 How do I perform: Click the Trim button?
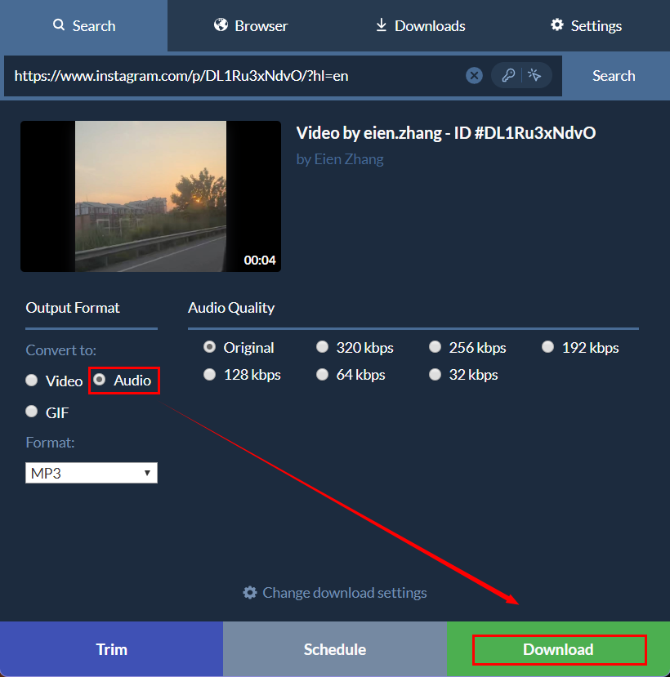point(111,649)
